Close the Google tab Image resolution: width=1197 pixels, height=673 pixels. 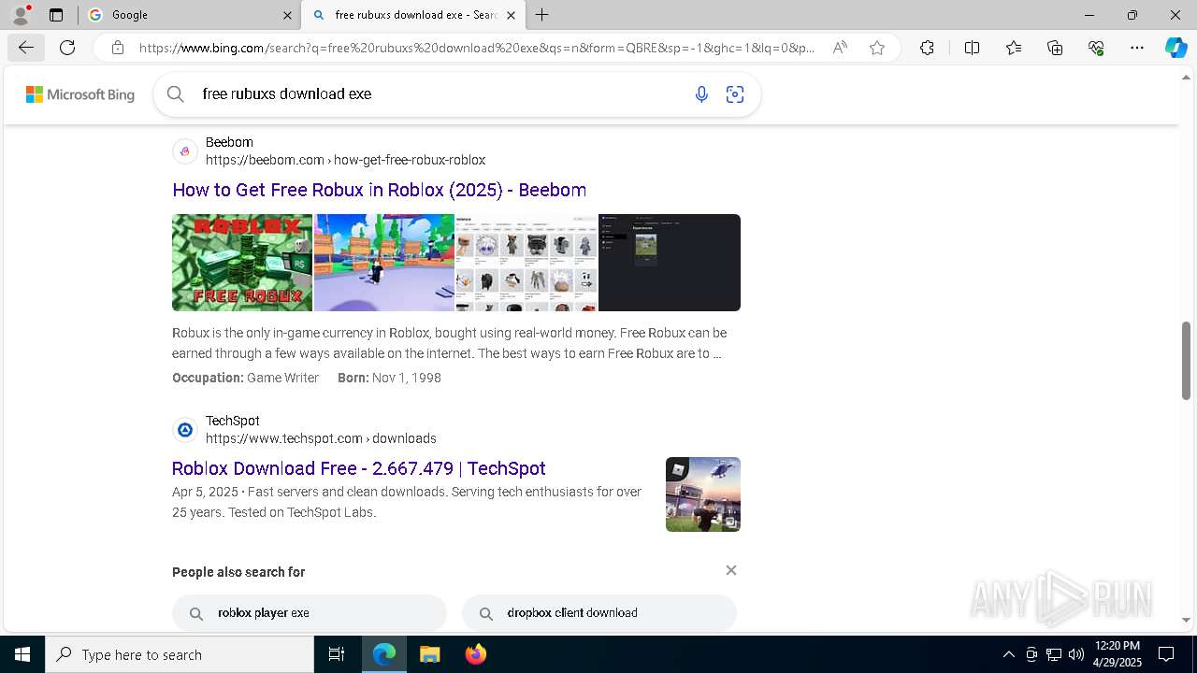tap(287, 15)
